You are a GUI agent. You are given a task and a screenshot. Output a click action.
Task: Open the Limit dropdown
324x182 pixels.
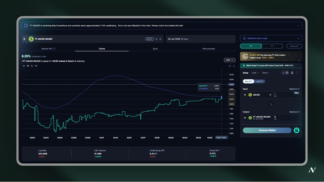tap(255, 73)
